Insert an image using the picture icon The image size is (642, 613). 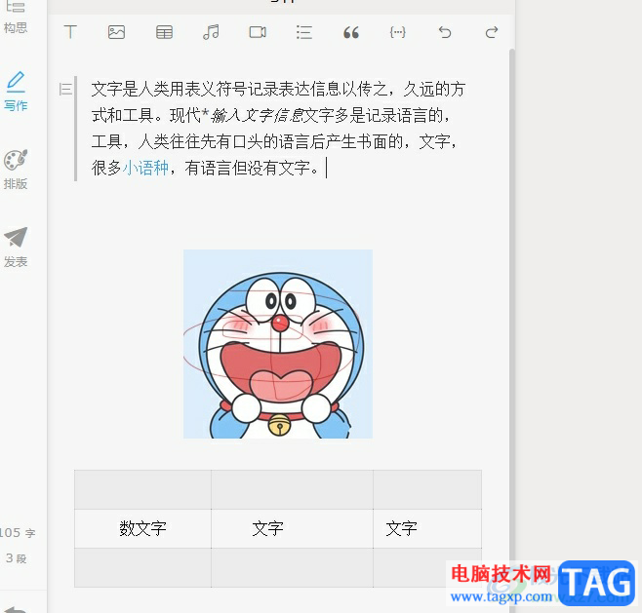[x=116, y=32]
